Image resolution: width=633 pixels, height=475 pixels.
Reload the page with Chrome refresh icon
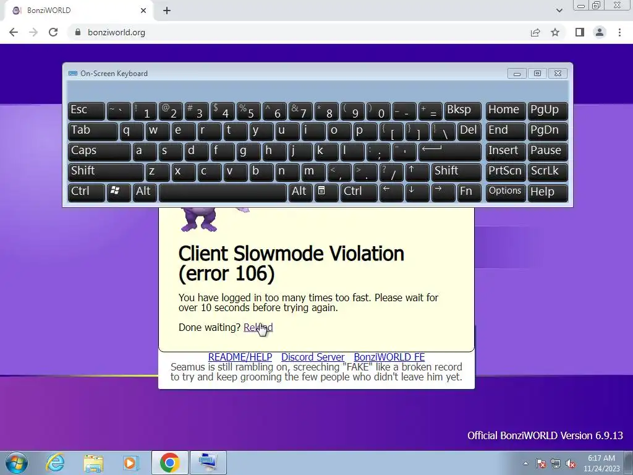click(53, 32)
